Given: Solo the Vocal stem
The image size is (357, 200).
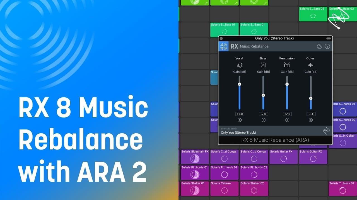Looking at the screenshot, I should click(239, 120).
